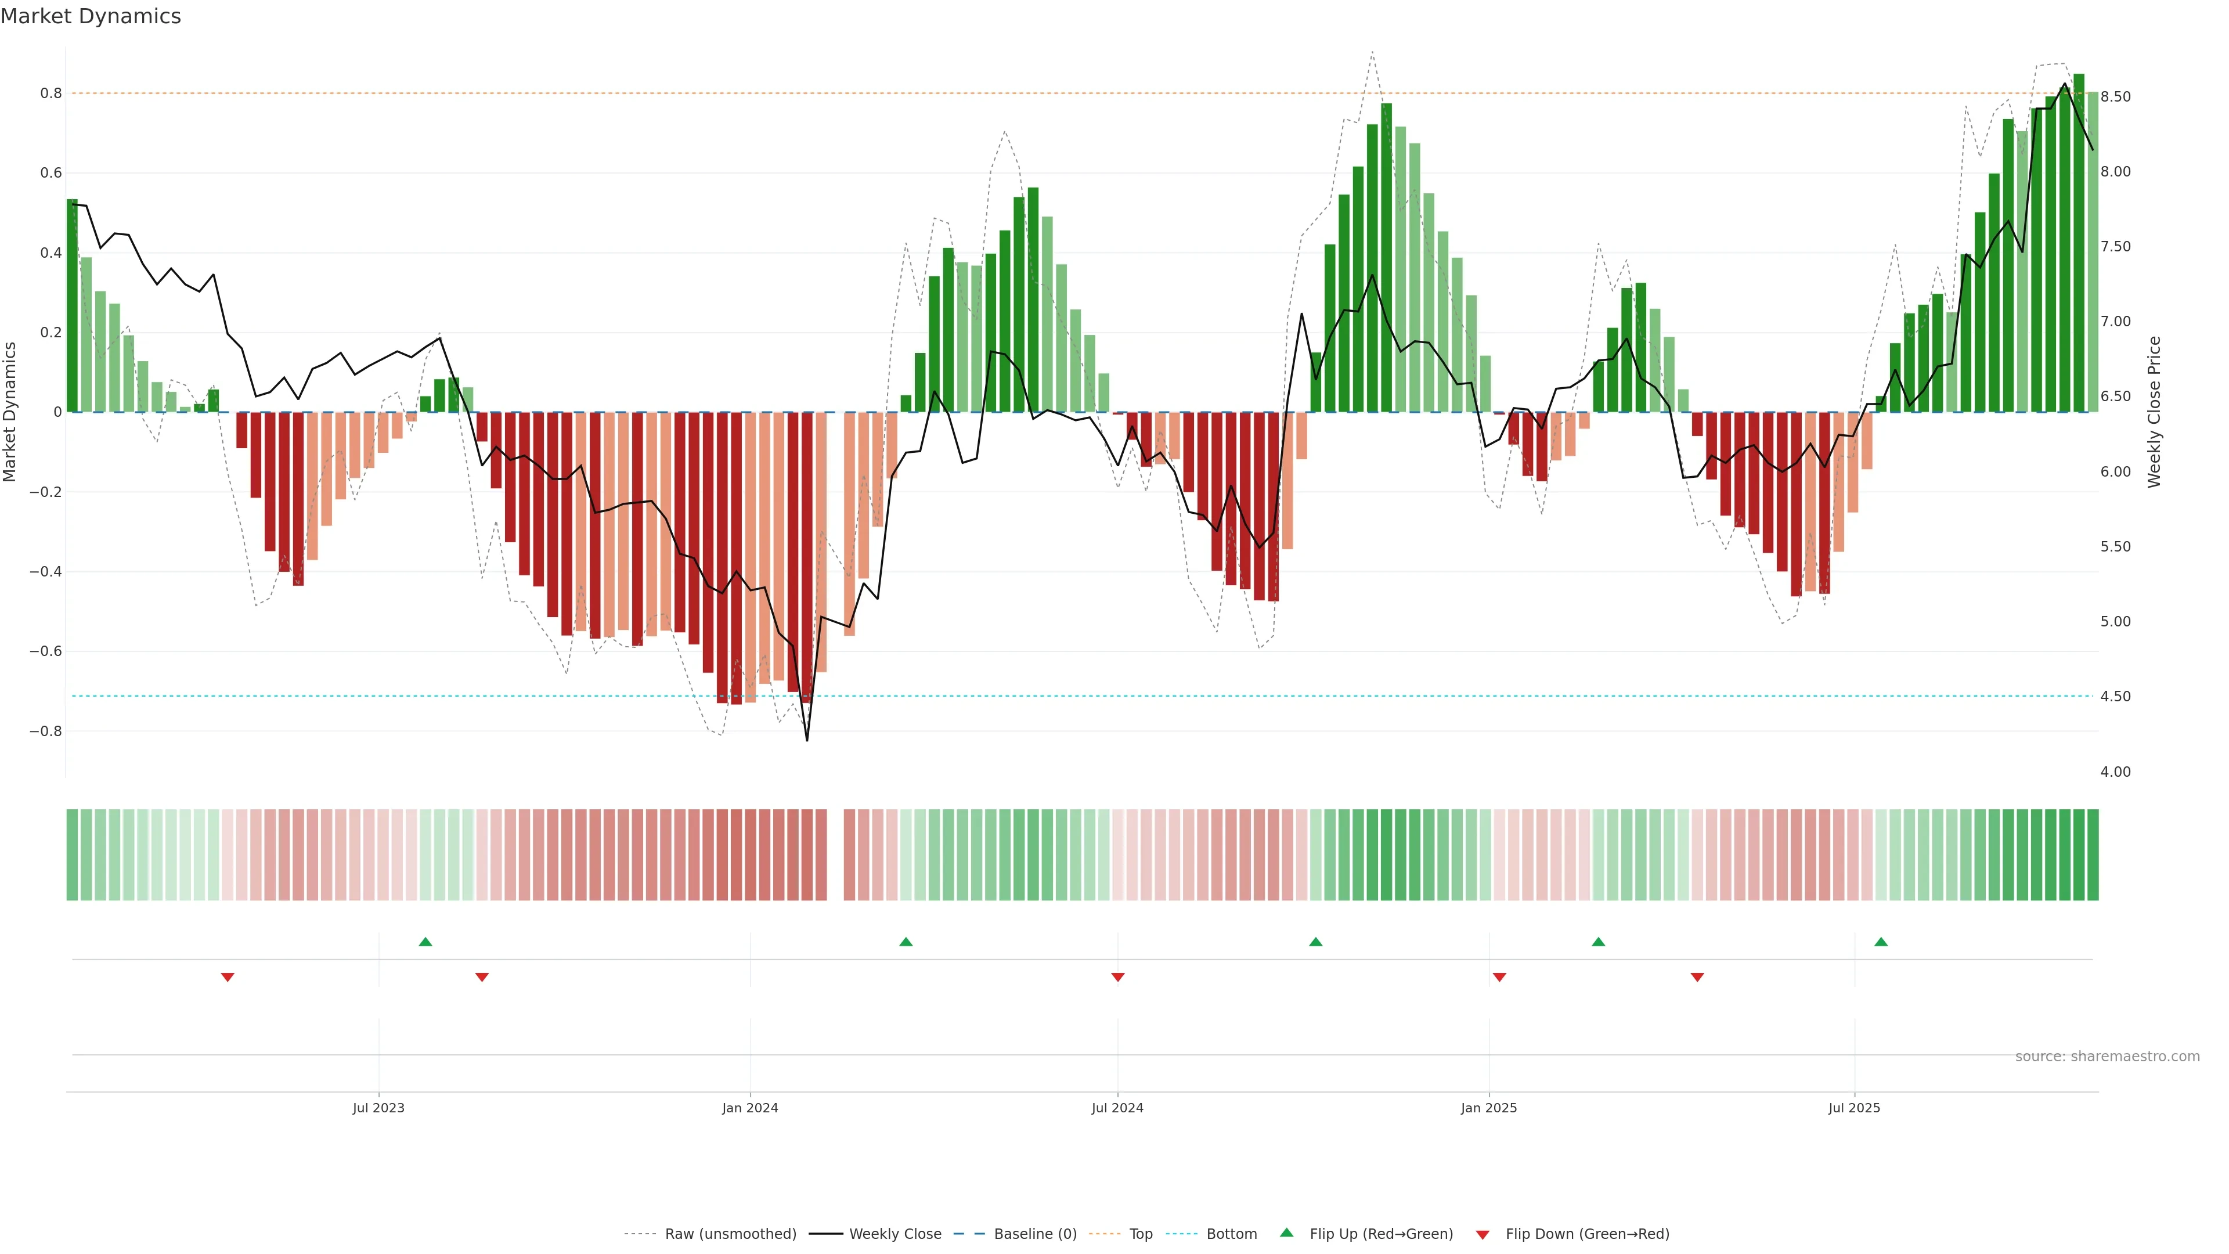Click the green Flip Up triangle icon in legend

click(1287, 1233)
